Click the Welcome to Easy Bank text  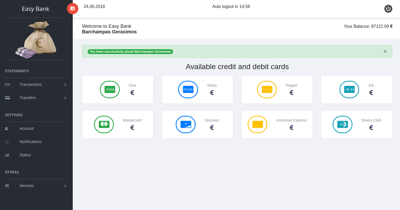click(x=107, y=26)
